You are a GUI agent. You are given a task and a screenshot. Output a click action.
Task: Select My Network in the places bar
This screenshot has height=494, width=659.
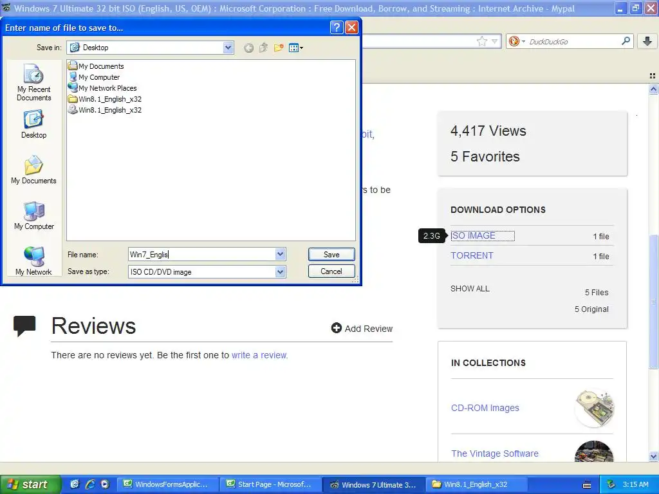pyautogui.click(x=33, y=261)
